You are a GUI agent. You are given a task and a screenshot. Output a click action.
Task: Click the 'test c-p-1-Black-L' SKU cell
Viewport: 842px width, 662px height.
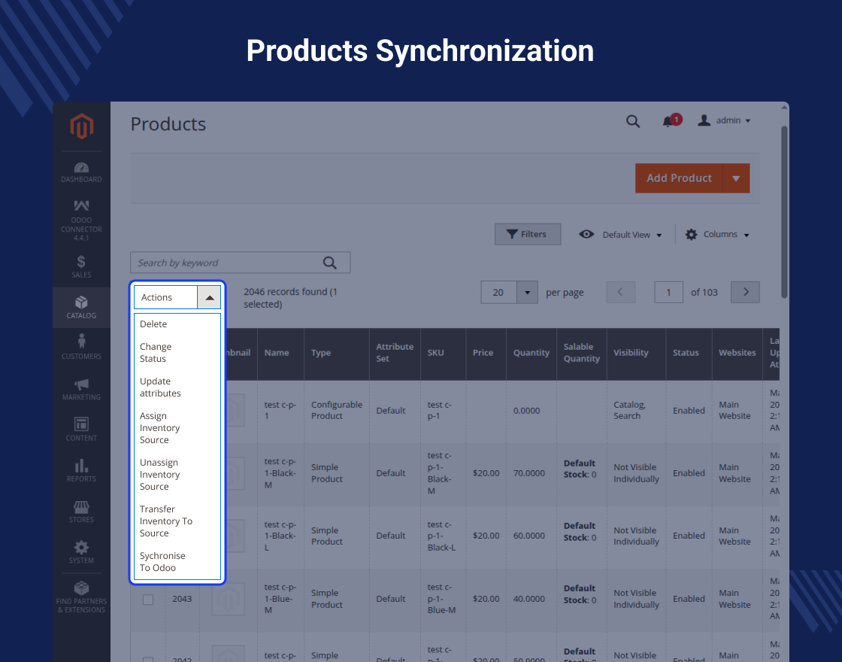(442, 536)
